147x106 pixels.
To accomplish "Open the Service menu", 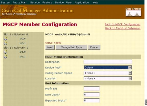I will [35, 2].
